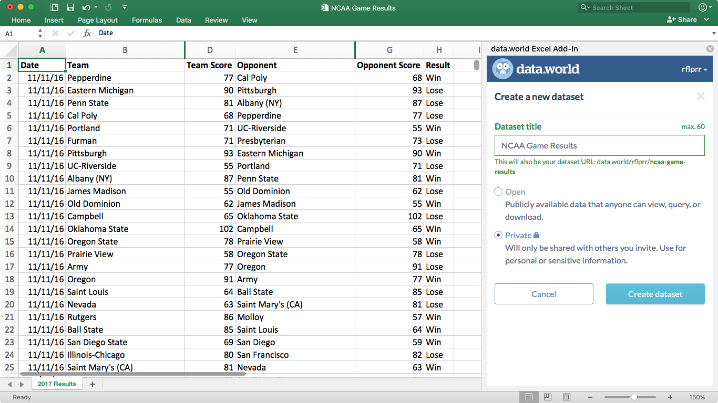
Task: Open the Data ribbon tab
Action: pos(183,20)
